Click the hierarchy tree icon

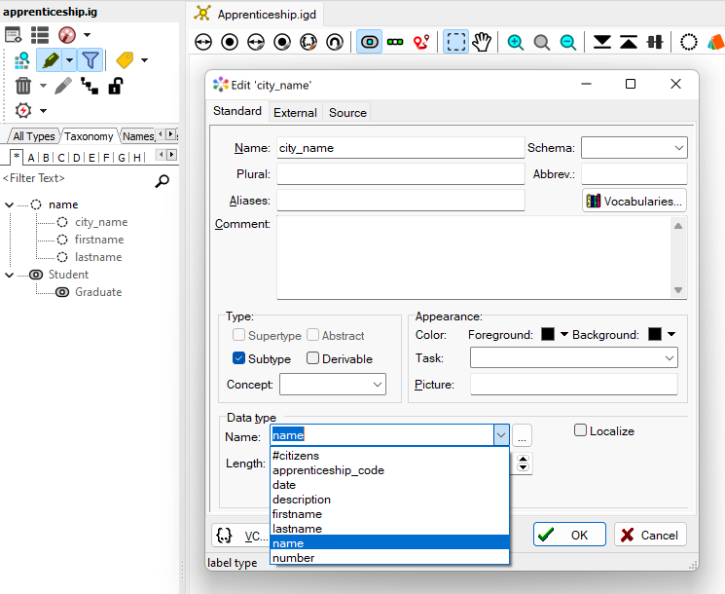(90, 86)
